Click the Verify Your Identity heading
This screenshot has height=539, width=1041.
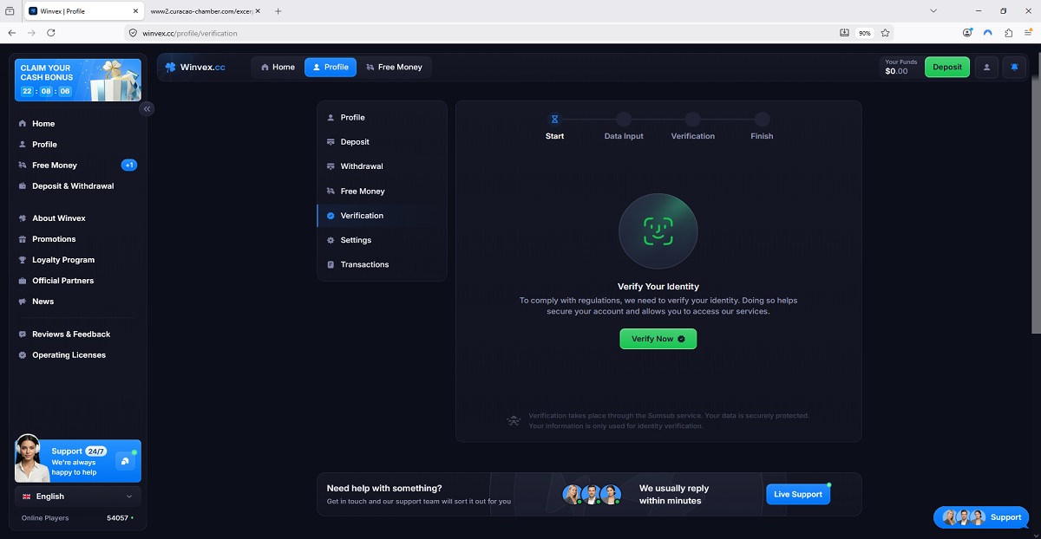tap(658, 286)
